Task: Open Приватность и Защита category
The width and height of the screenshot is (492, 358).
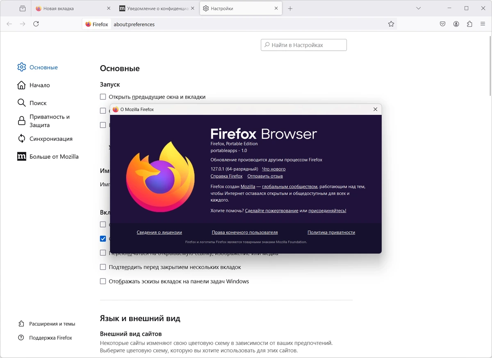Action: [x=44, y=121]
